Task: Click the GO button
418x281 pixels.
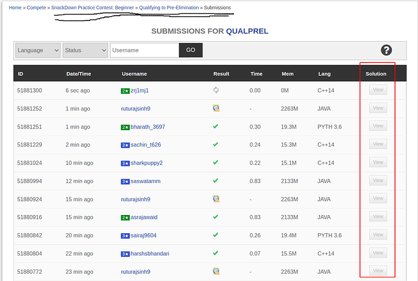Action: click(x=191, y=50)
